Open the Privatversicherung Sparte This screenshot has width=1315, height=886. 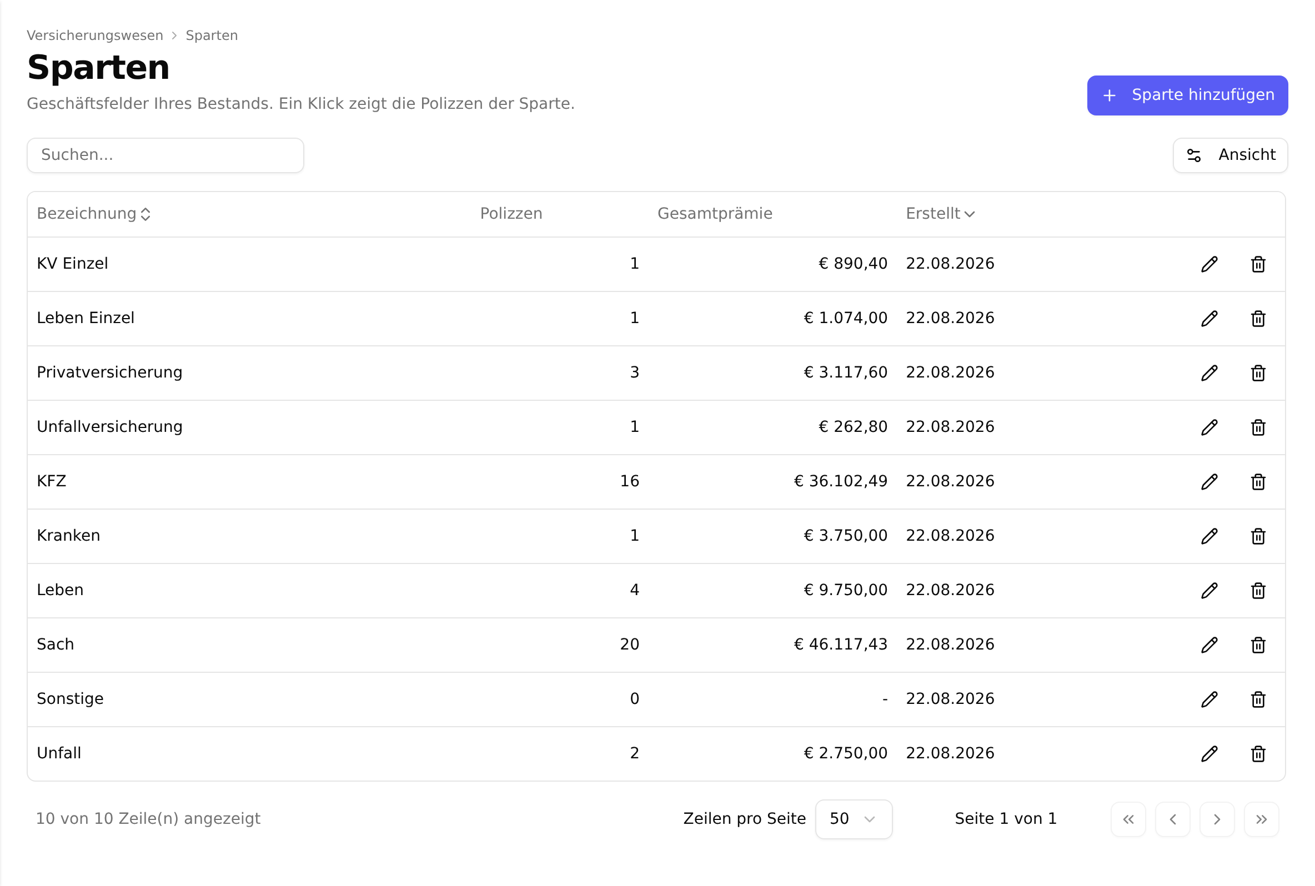109,372
